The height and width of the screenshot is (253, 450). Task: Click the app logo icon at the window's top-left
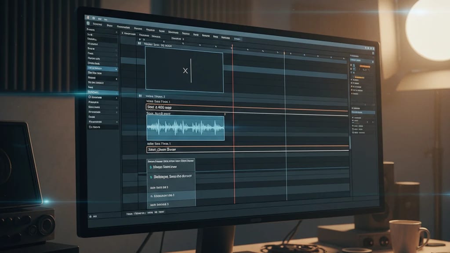pyautogui.click(x=88, y=18)
